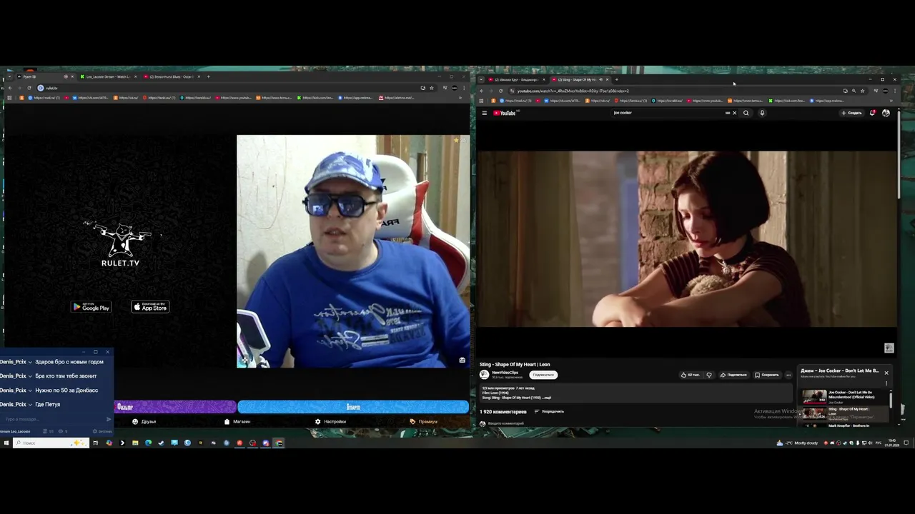Close the Joe Cocker mix playlist panel

tap(886, 373)
